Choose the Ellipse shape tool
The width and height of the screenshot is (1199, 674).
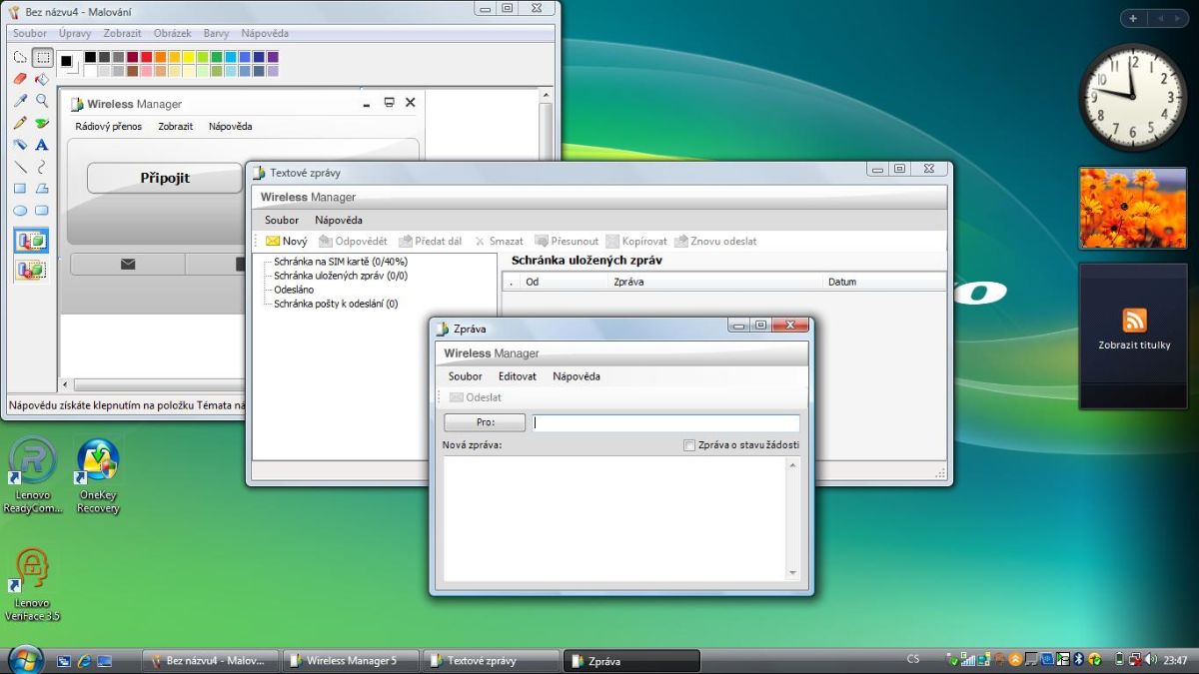(x=20, y=211)
